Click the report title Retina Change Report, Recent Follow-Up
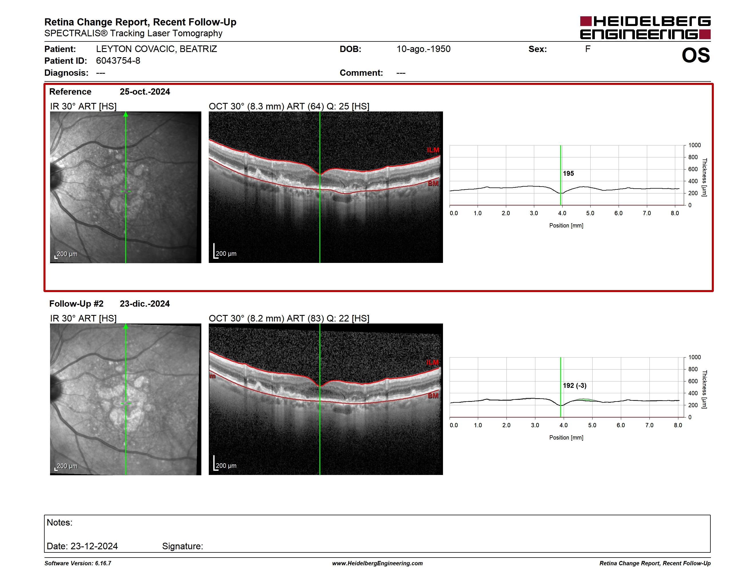 140,22
